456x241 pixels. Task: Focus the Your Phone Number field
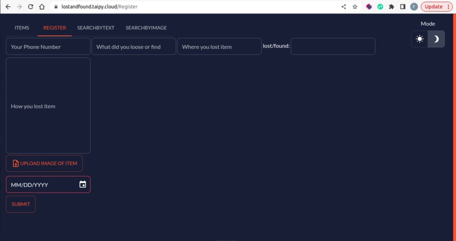tap(48, 46)
